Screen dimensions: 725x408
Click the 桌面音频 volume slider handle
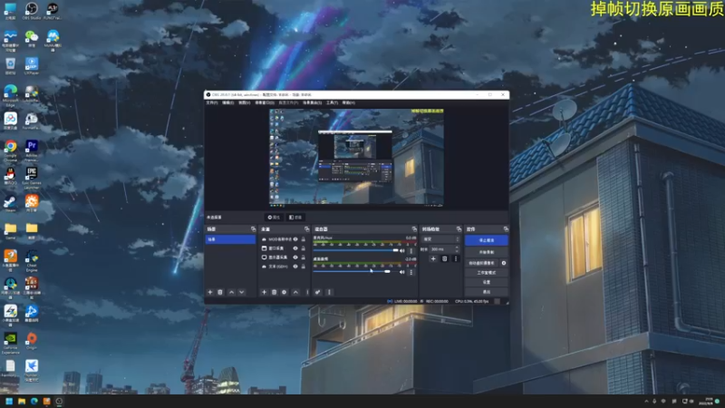(x=388, y=271)
